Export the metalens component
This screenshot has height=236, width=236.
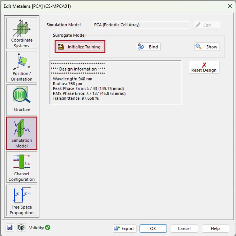coord(125,228)
